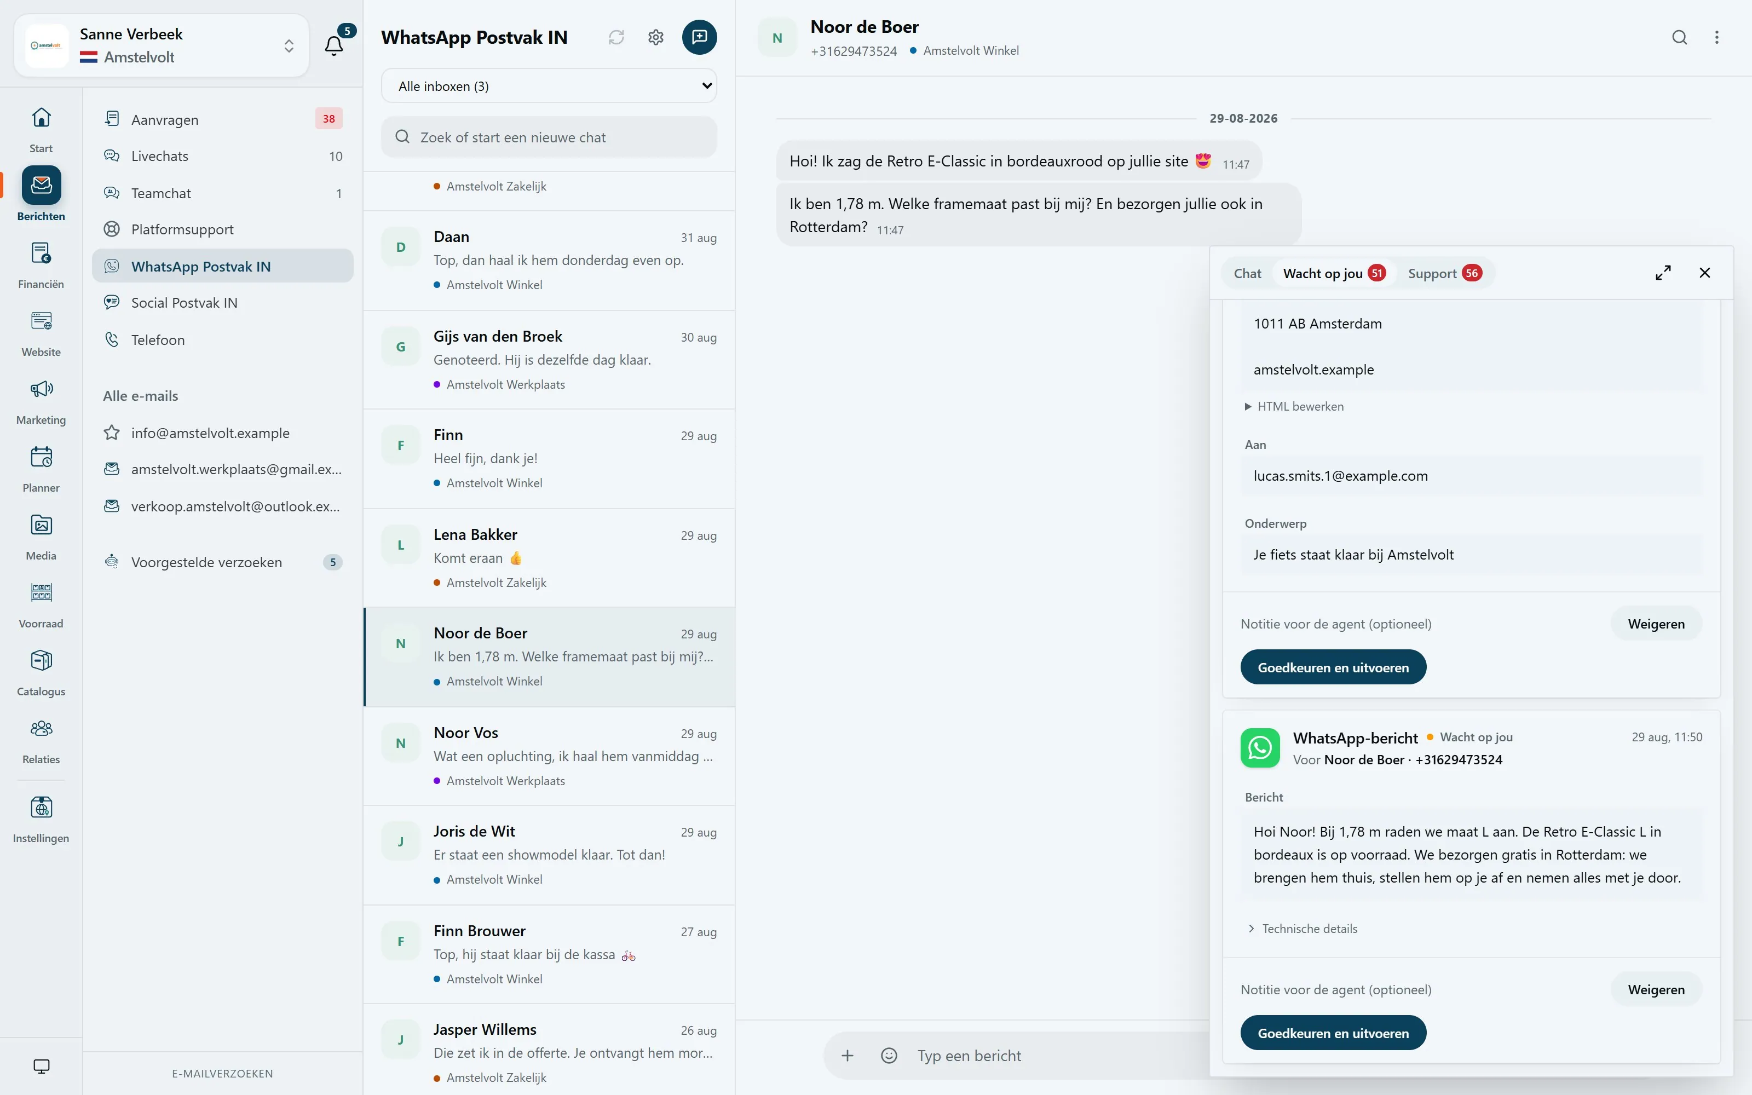Screen dimensions: 1752x1095
Task: Expand the approvals panel to fullscreen
Action: coord(1663,273)
